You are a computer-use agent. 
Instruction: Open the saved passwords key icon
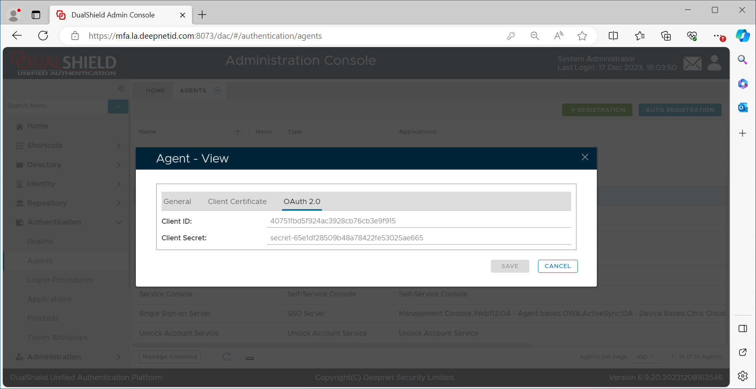511,36
